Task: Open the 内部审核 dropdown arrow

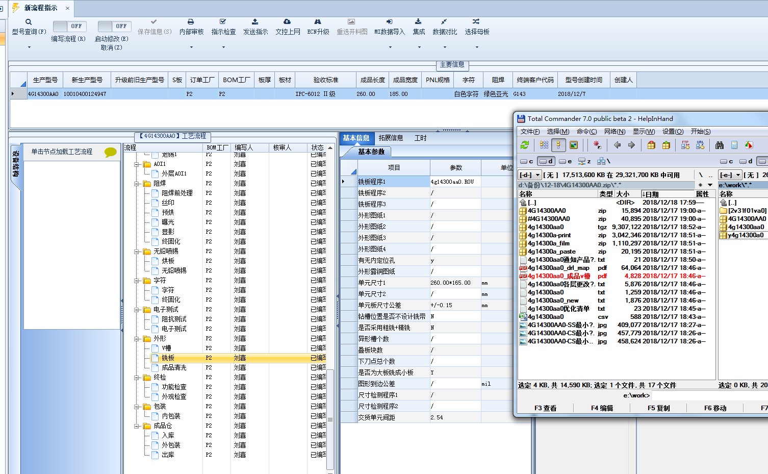Action: [x=191, y=47]
